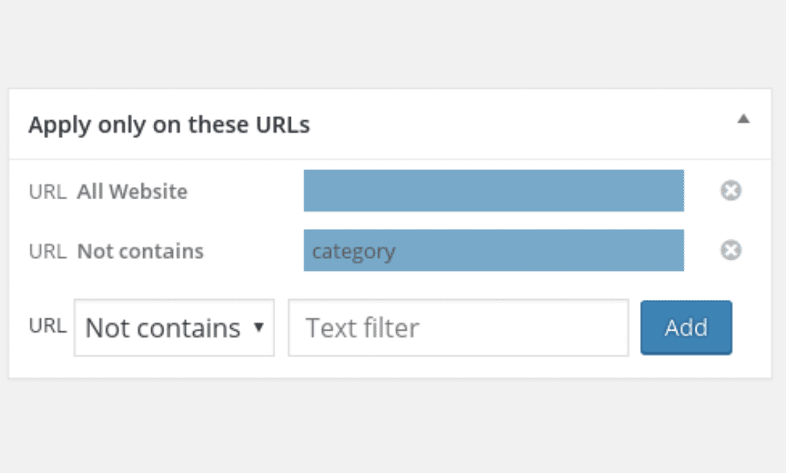Click the URL label before Not contains rule

click(x=48, y=251)
